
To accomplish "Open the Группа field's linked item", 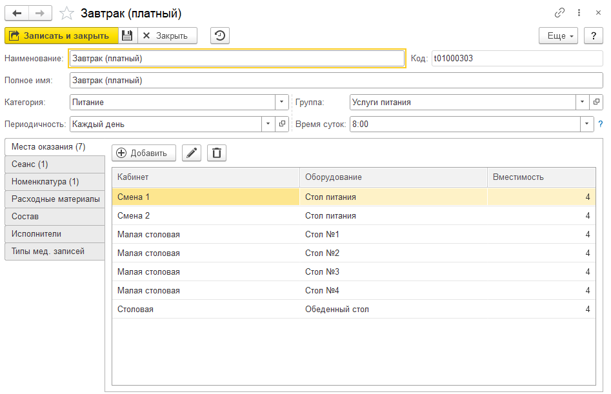I will coord(597,102).
